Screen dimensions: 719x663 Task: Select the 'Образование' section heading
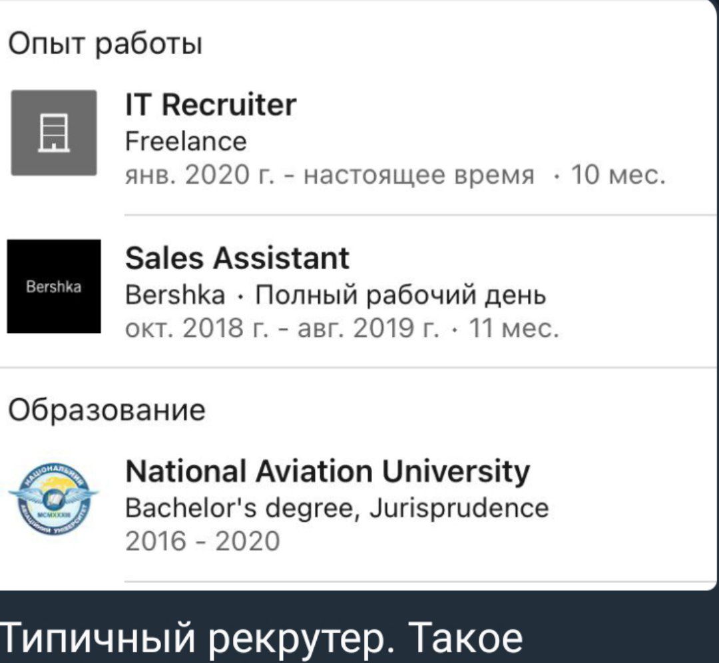point(107,409)
